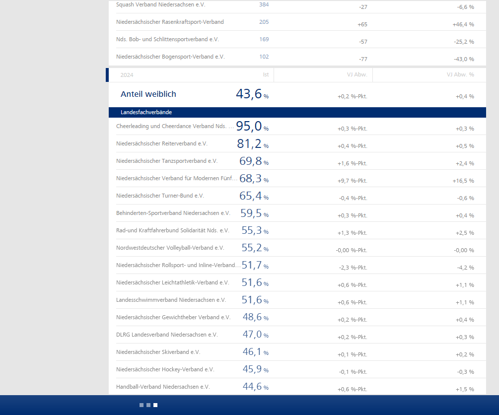Click the 'VJ Abw. %' column header
The image size is (499, 415).
(460, 75)
